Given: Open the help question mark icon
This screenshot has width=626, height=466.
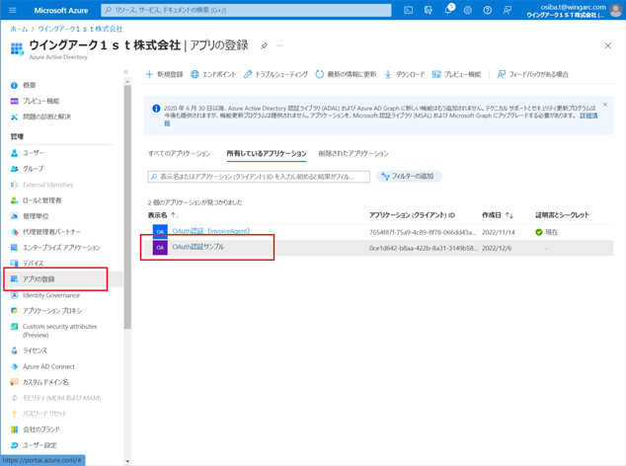Looking at the screenshot, I should [x=488, y=11].
